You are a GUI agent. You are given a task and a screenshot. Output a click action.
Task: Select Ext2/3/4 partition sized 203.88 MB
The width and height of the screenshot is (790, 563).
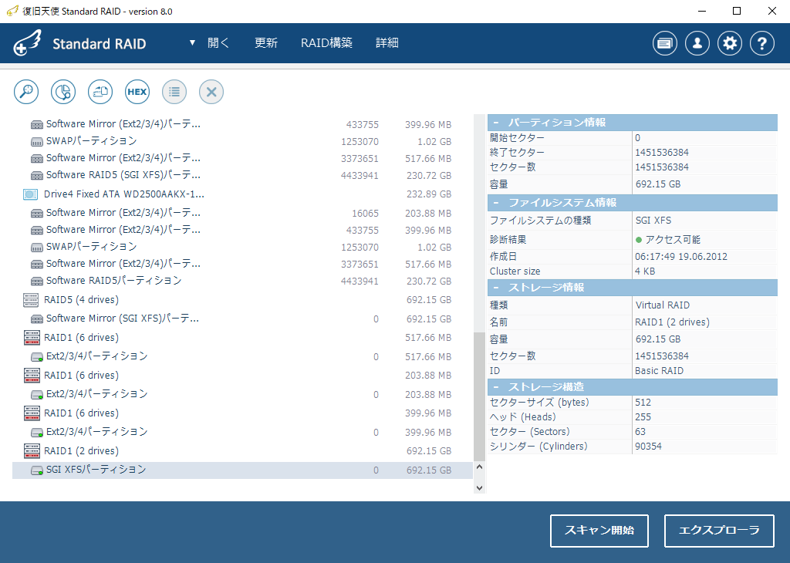[x=241, y=394]
